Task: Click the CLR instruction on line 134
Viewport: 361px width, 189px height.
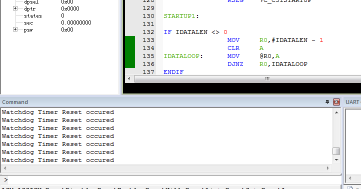Action: tap(233, 48)
